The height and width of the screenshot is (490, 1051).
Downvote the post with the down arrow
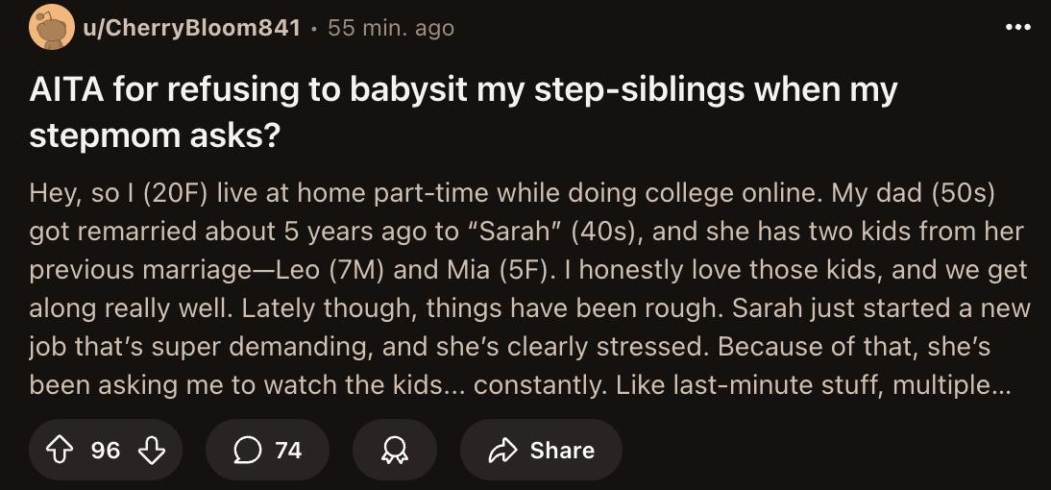pyautogui.click(x=152, y=451)
